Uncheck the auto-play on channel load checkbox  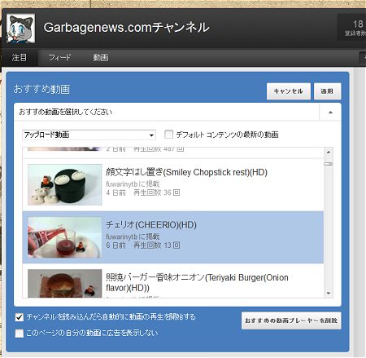(20, 317)
